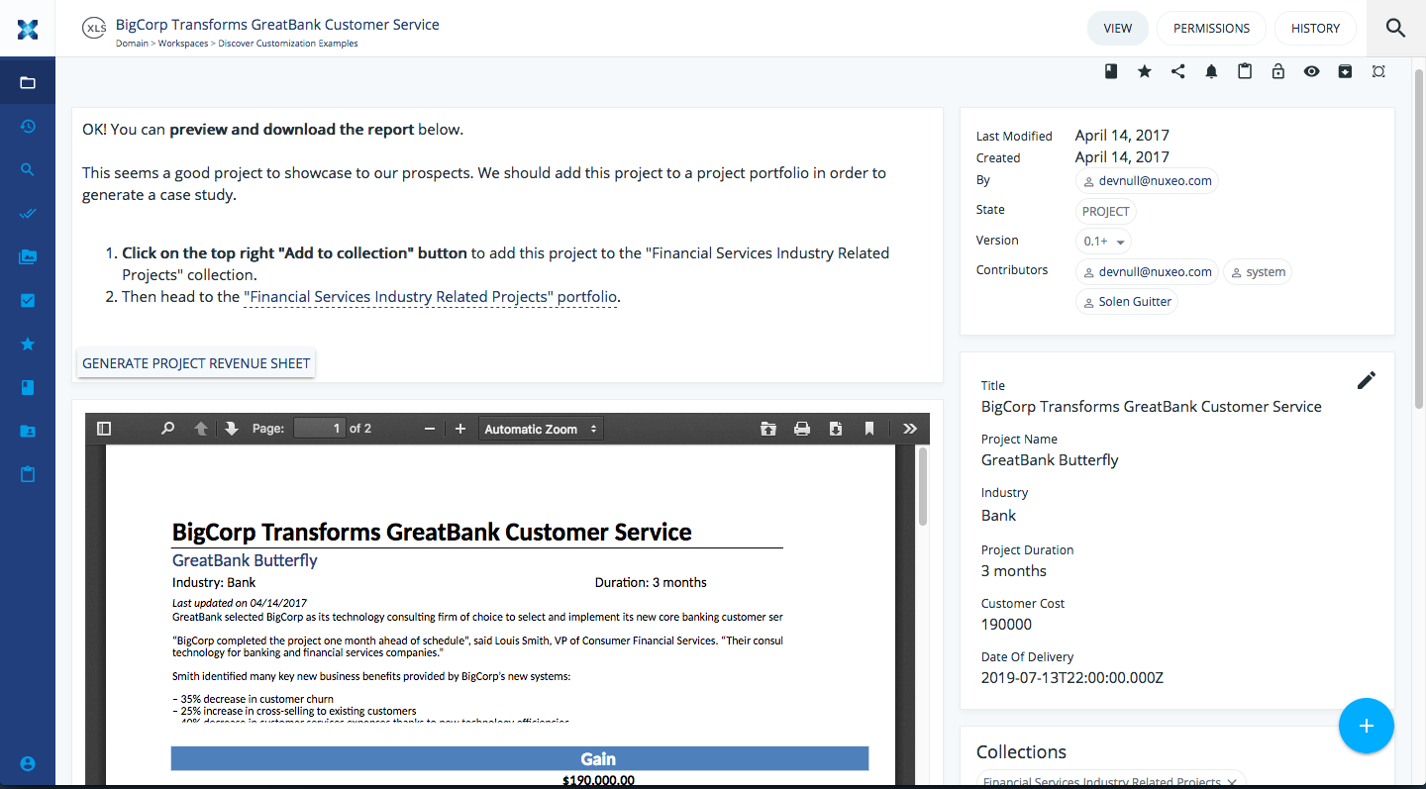The height and width of the screenshot is (789, 1426).
Task: Go to Workspaces in the breadcrumb
Action: (x=182, y=44)
